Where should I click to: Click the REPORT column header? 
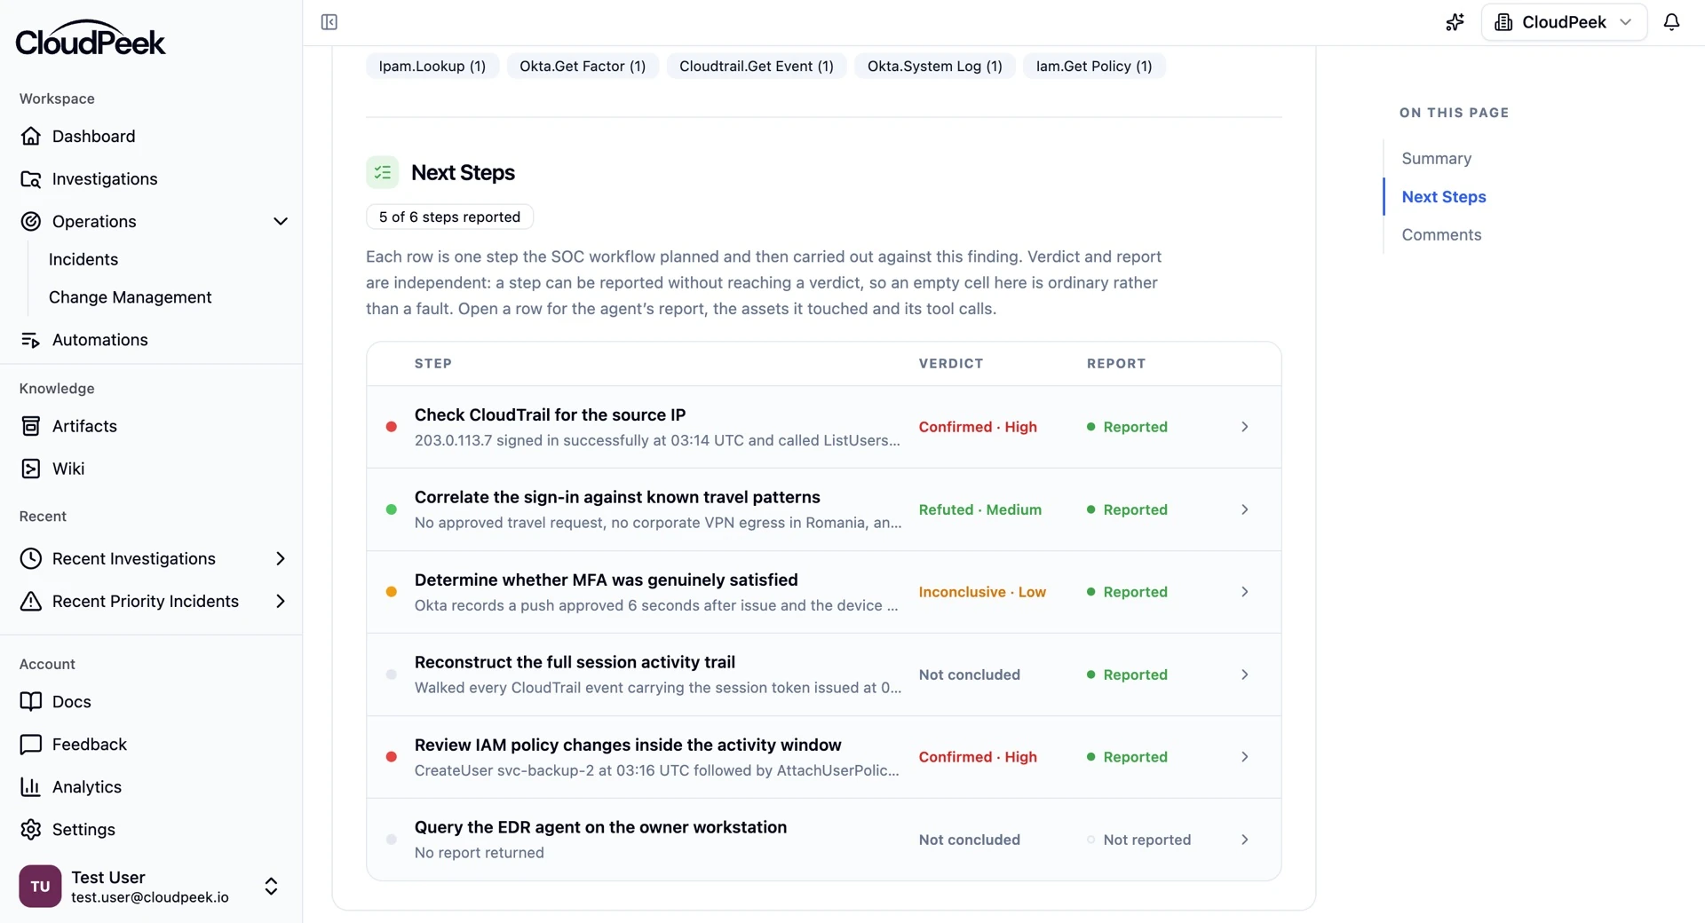[1116, 363]
